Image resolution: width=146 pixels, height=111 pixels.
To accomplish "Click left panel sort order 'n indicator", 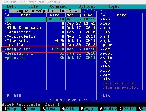I will point(7,15).
